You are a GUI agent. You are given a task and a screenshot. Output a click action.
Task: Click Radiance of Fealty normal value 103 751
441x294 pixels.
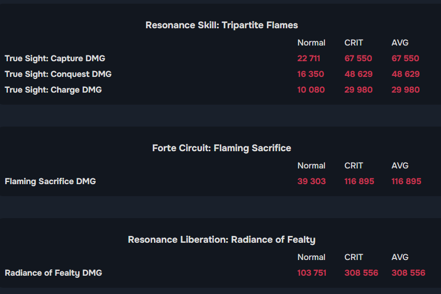[312, 273]
